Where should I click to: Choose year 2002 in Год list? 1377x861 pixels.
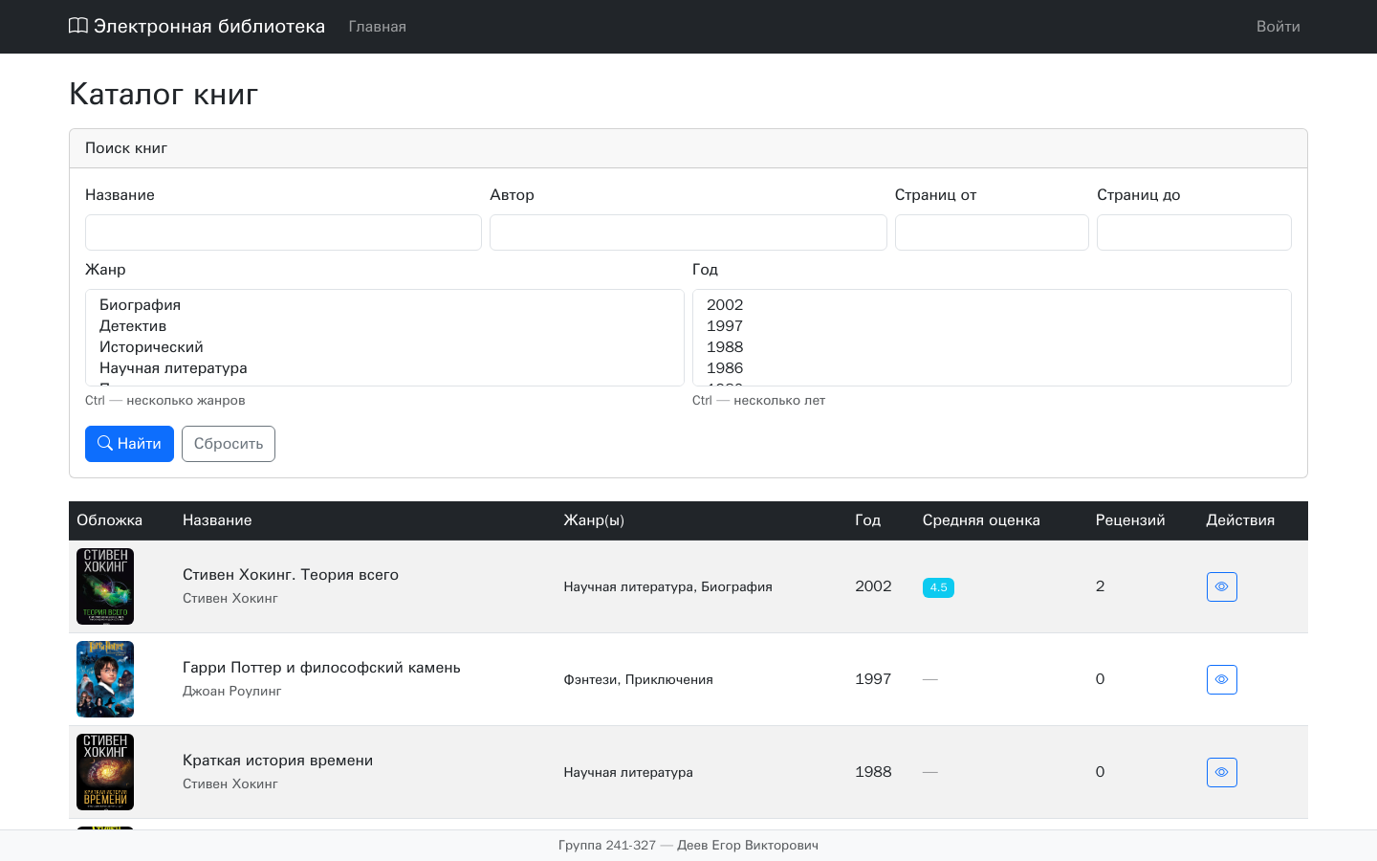point(992,305)
